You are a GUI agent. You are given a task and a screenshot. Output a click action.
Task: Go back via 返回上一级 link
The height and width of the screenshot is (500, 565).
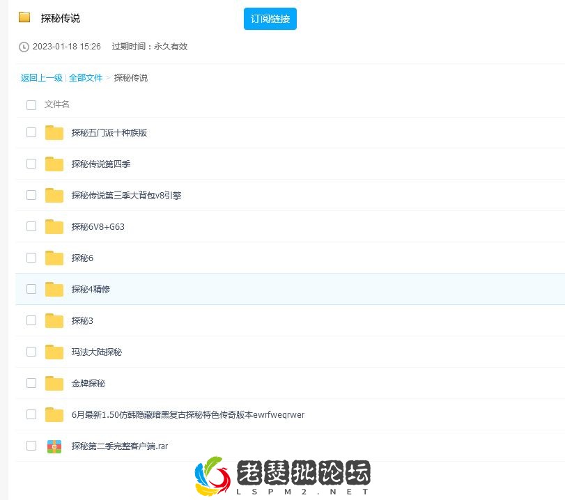point(41,78)
